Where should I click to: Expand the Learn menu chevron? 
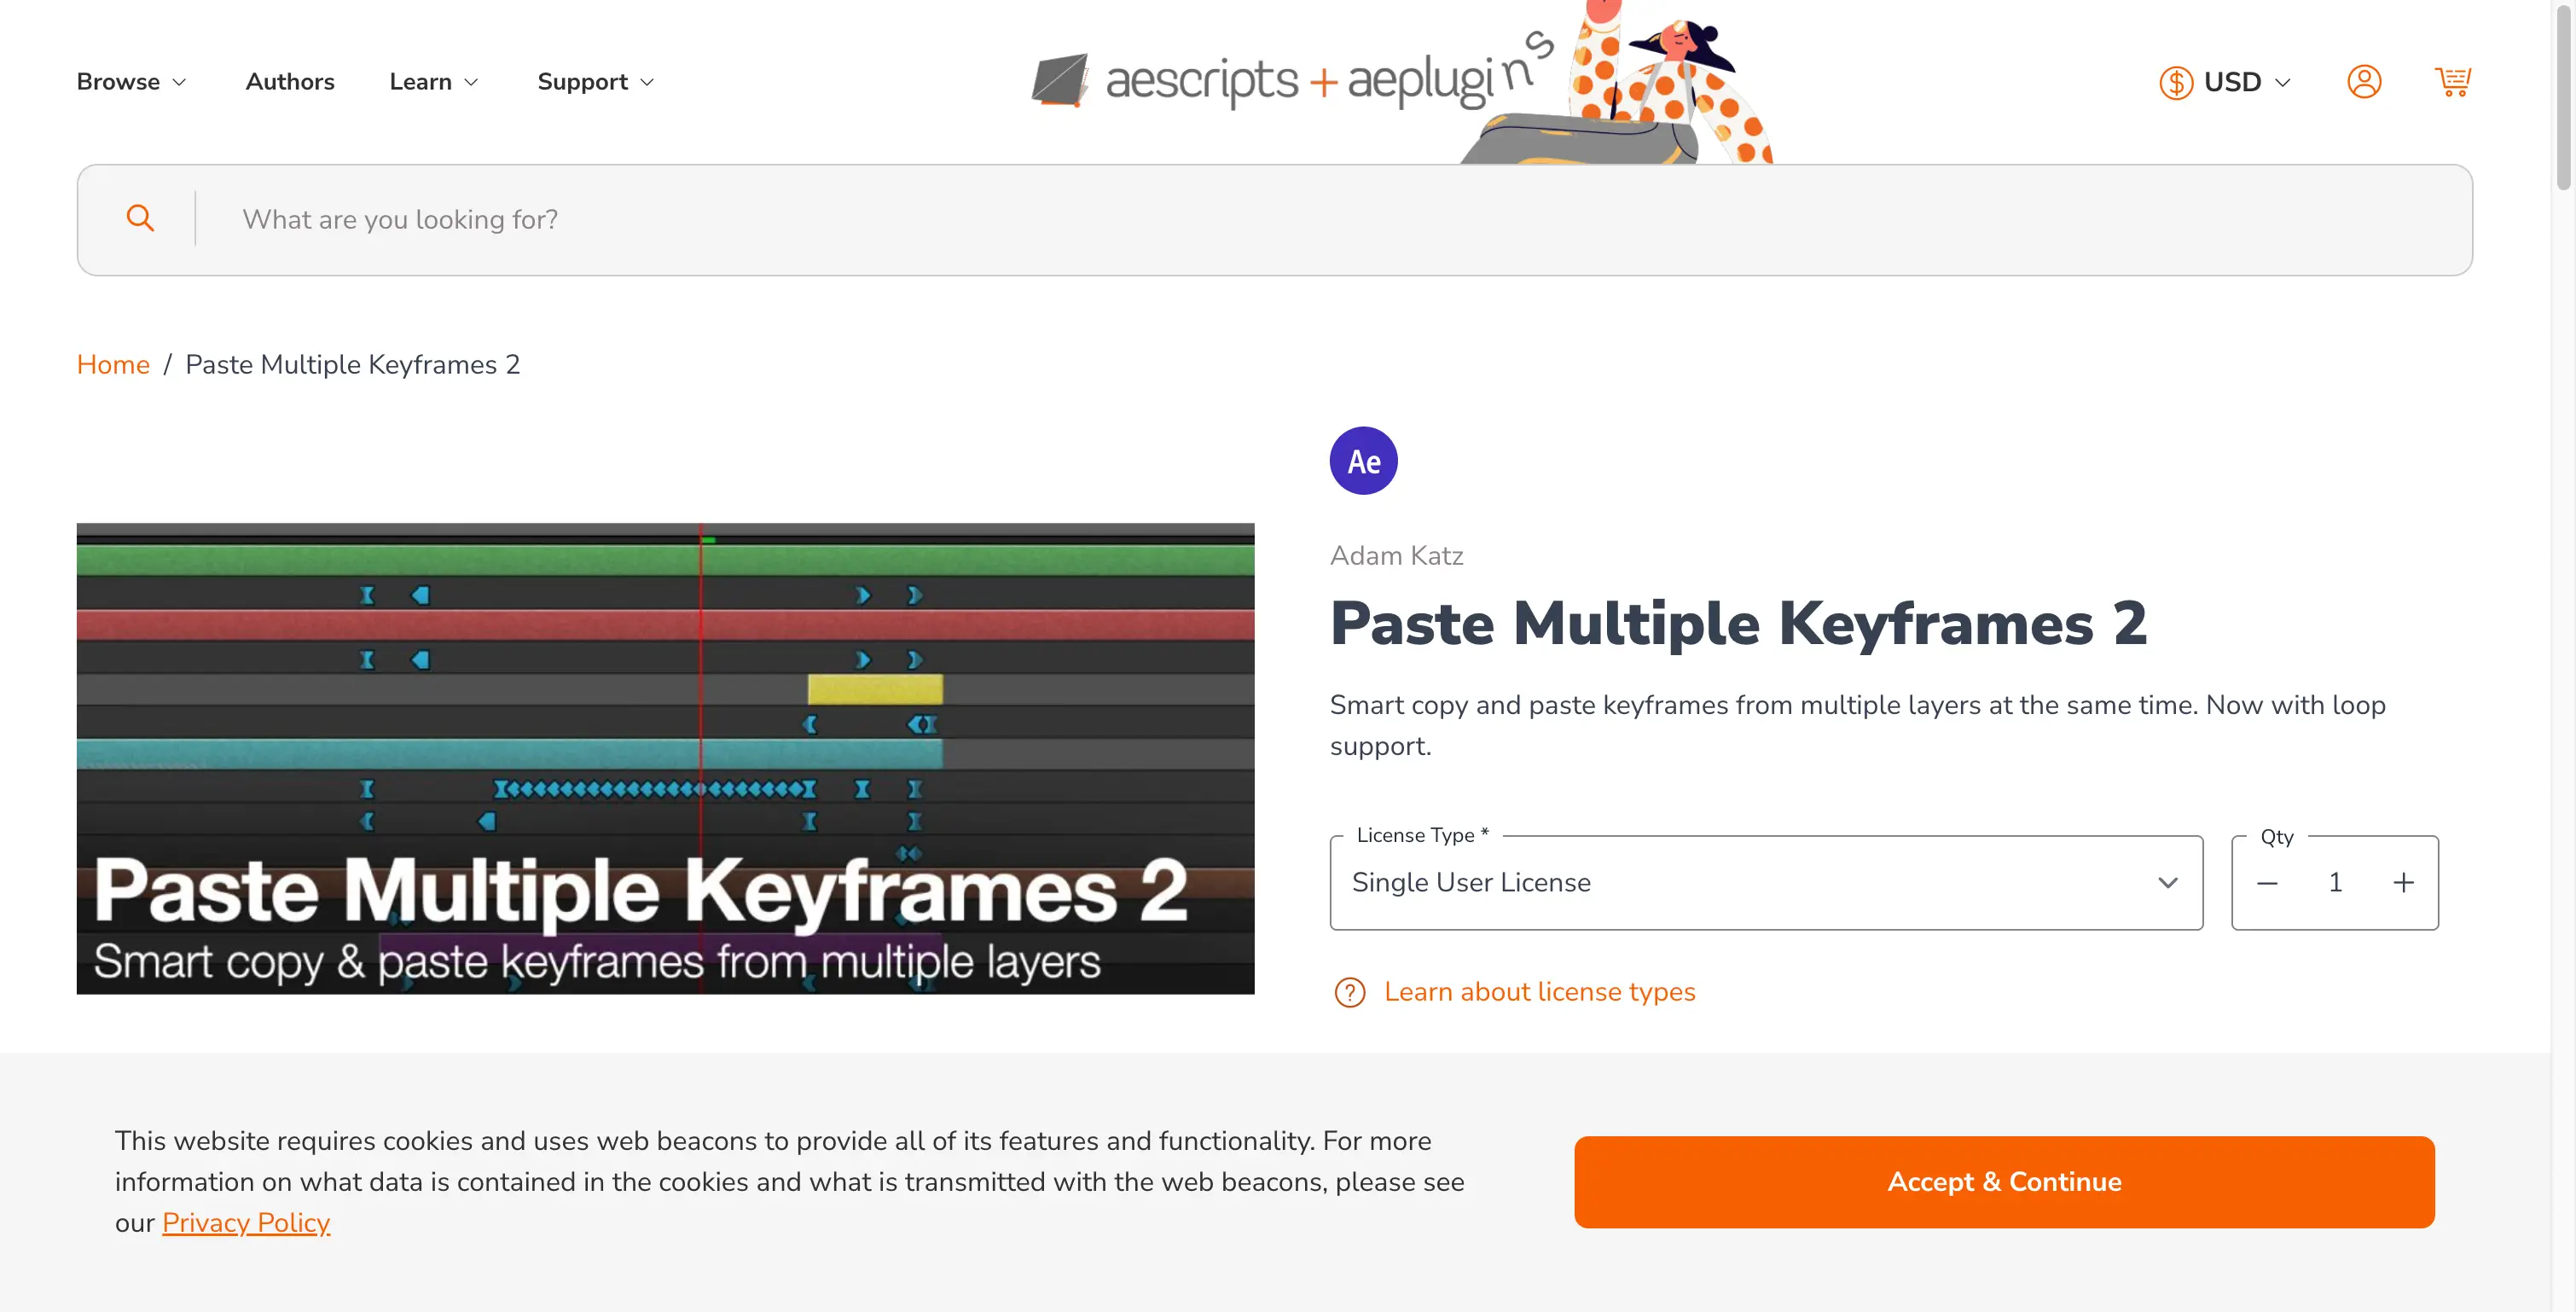(x=472, y=82)
